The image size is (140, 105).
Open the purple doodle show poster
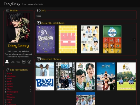coord(46,39)
